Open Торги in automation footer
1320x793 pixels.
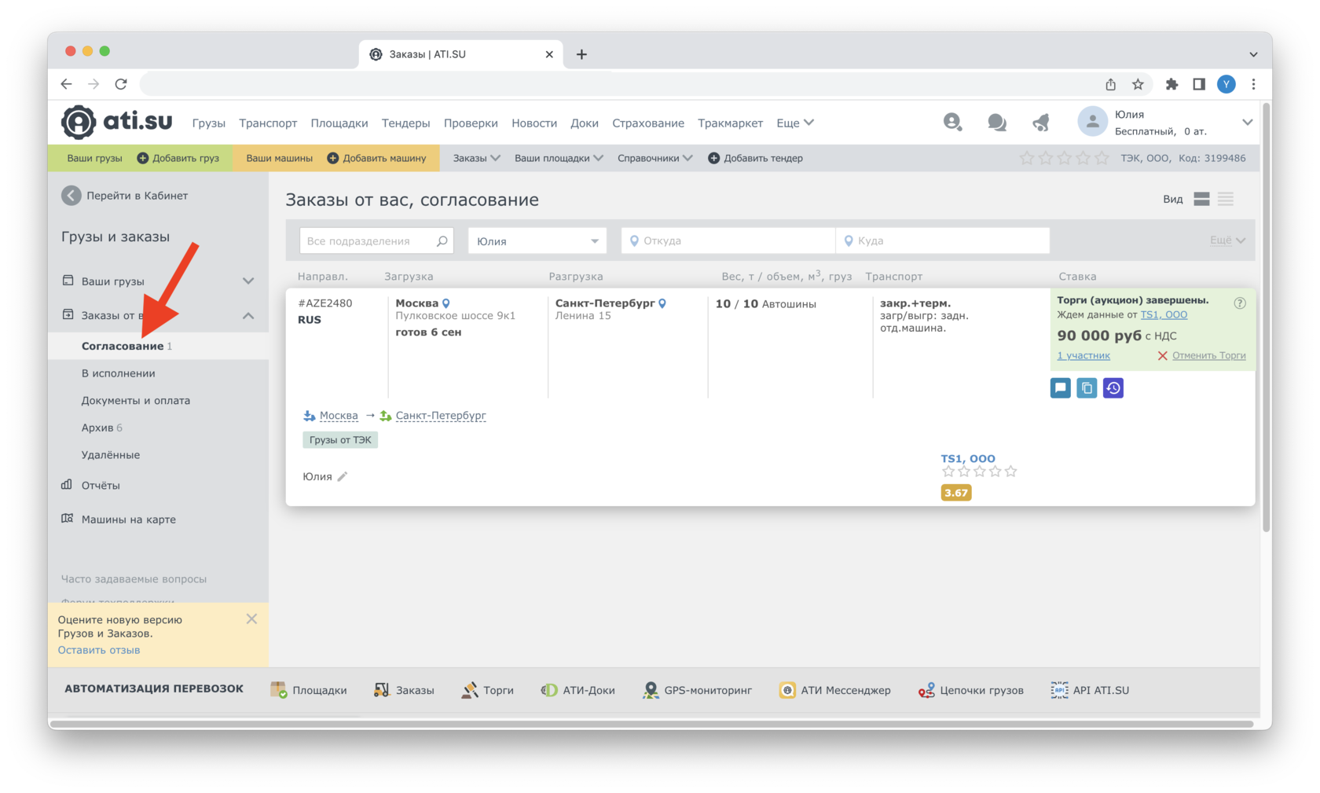tap(488, 690)
